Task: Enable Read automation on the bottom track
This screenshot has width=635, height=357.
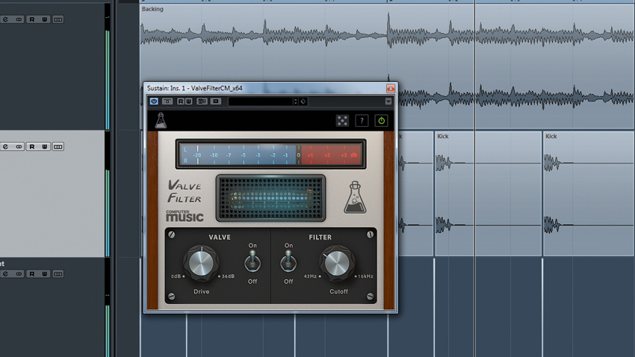Action: click(32, 274)
